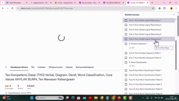Switch to the Ulasan tab
The height and width of the screenshot is (101, 179).
(x=69, y=67)
